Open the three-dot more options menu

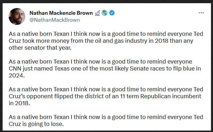click(201, 13)
